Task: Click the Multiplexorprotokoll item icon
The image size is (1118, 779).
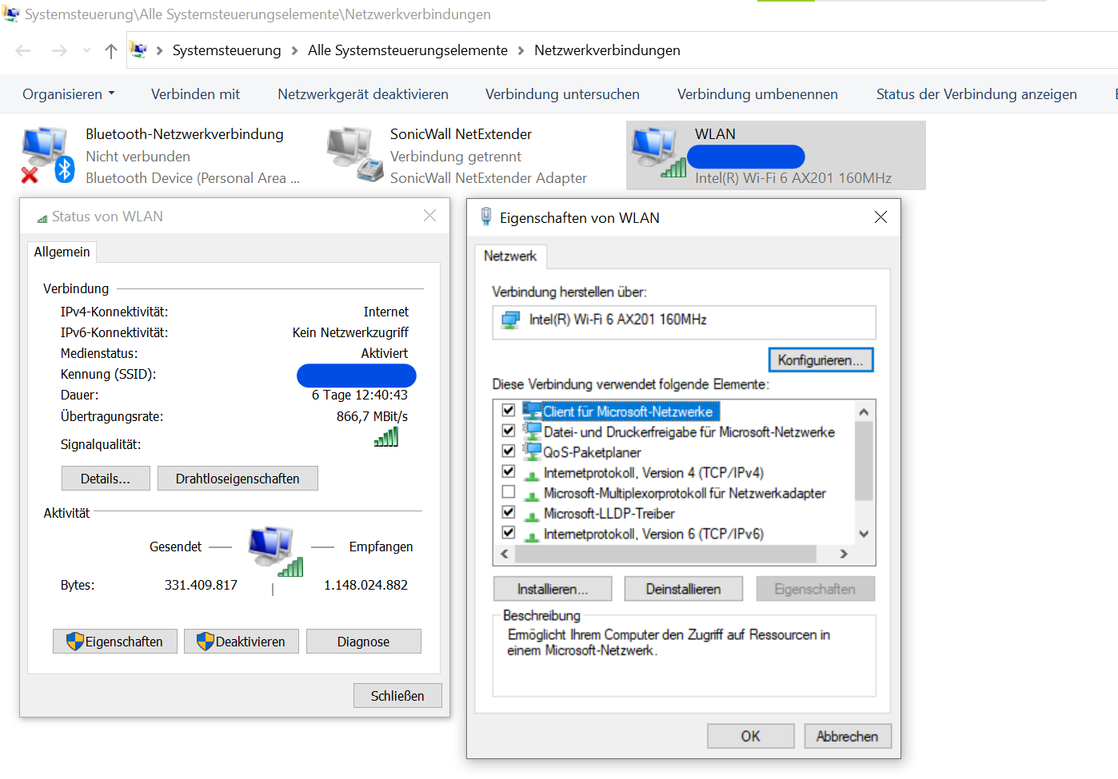Action: (x=532, y=495)
